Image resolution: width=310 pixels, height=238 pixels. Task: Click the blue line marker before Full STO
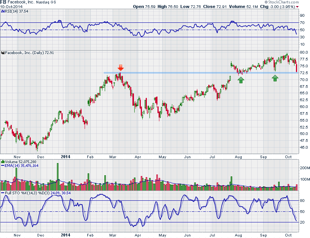coord(3,193)
